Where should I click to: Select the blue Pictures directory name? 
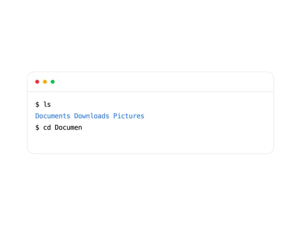[x=128, y=116]
